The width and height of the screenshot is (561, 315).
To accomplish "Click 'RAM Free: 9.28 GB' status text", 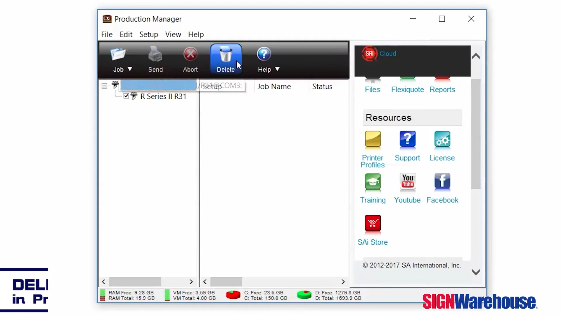I will [x=131, y=293].
